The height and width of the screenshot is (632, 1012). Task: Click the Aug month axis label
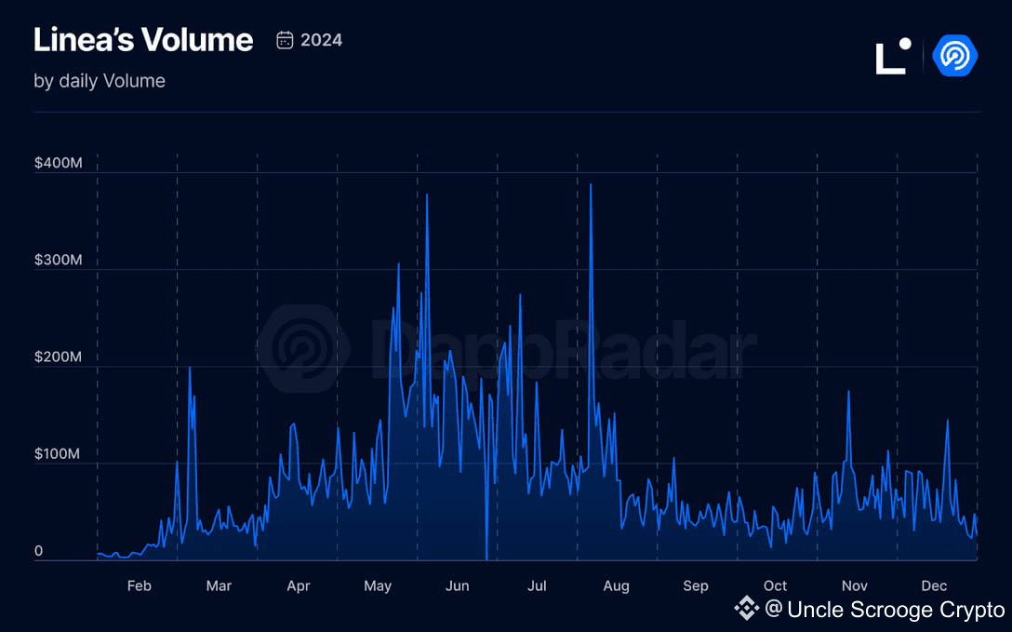pyautogui.click(x=617, y=586)
